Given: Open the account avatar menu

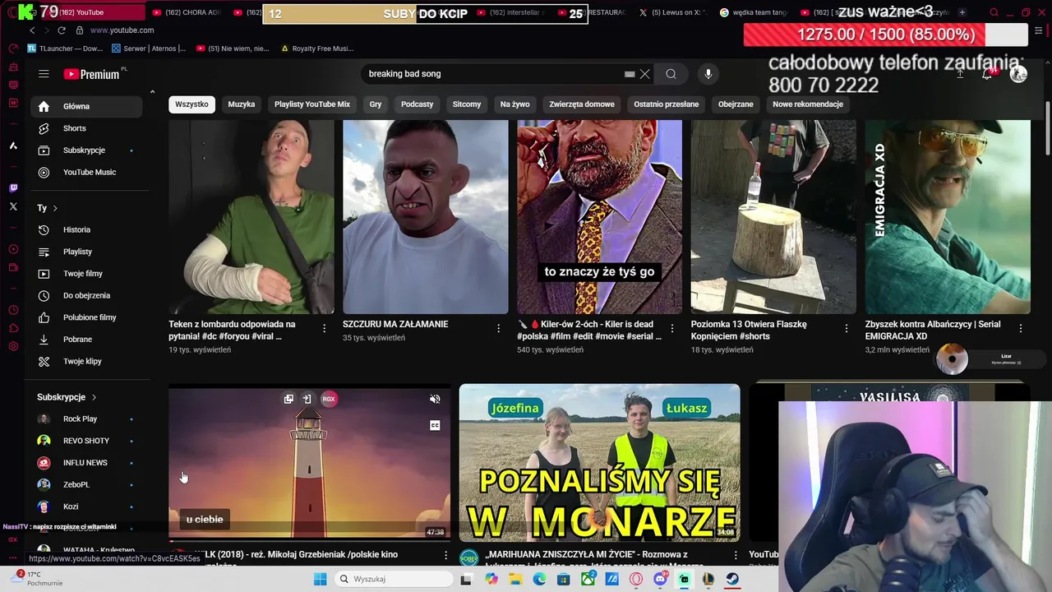Looking at the screenshot, I should 1018,74.
